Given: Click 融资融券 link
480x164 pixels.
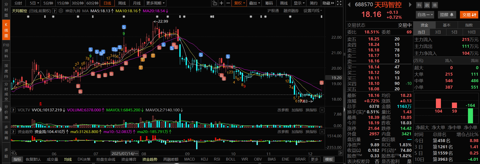Looking at the screenshot, I should coord(291,11).
